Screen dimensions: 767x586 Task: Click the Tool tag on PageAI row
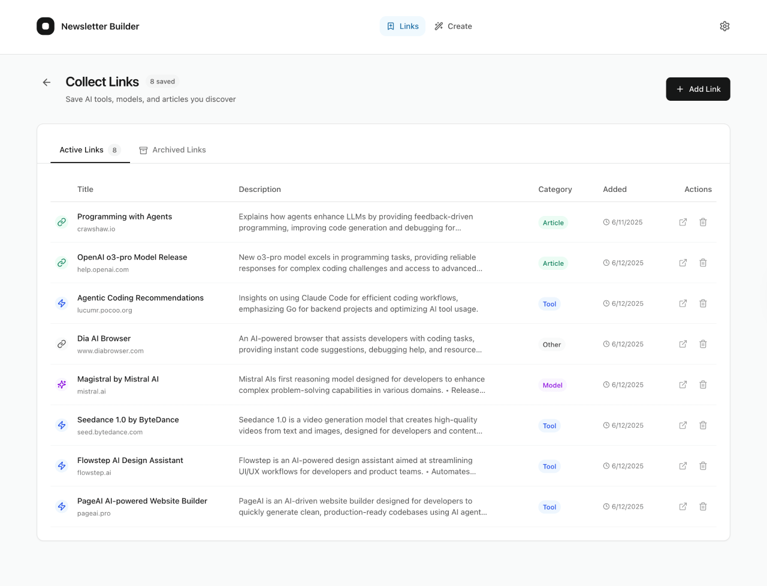point(549,507)
